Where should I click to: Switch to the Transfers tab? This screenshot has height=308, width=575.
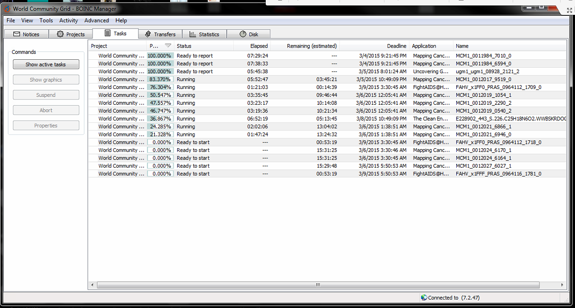pyautogui.click(x=160, y=34)
